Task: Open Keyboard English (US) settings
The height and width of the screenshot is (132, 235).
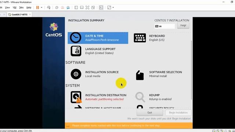Action: [x=157, y=38]
